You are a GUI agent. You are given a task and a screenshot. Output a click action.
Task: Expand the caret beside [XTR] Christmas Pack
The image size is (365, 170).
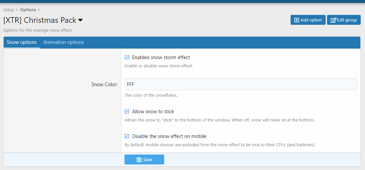80,20
